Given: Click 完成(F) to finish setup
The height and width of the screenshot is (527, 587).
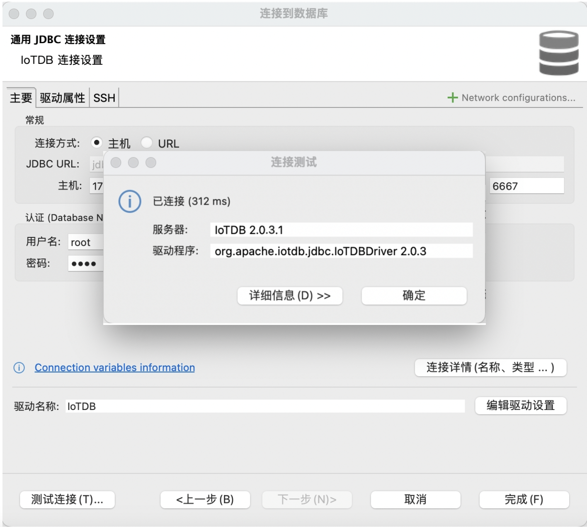Looking at the screenshot, I should [x=523, y=500].
